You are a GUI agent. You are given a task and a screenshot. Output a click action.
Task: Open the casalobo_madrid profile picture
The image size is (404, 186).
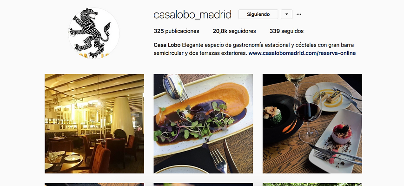pyautogui.click(x=94, y=33)
